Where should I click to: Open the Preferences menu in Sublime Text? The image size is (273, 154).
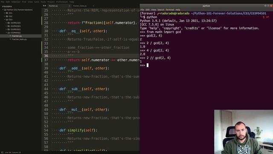coord(62,2)
